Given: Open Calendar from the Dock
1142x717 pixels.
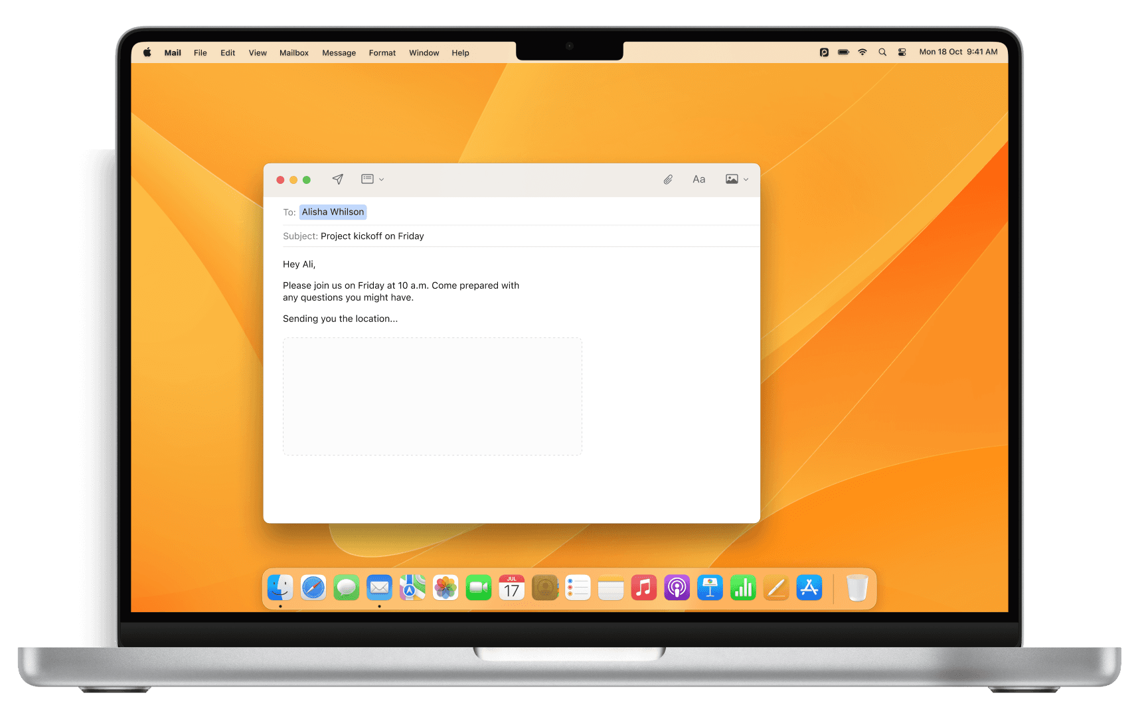Looking at the screenshot, I should 512,588.
